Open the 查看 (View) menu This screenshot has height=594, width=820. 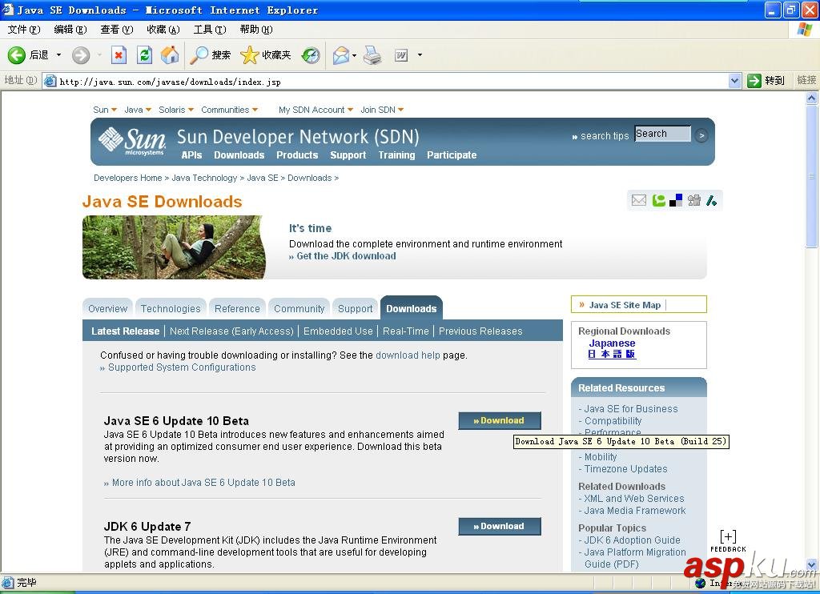tap(117, 30)
